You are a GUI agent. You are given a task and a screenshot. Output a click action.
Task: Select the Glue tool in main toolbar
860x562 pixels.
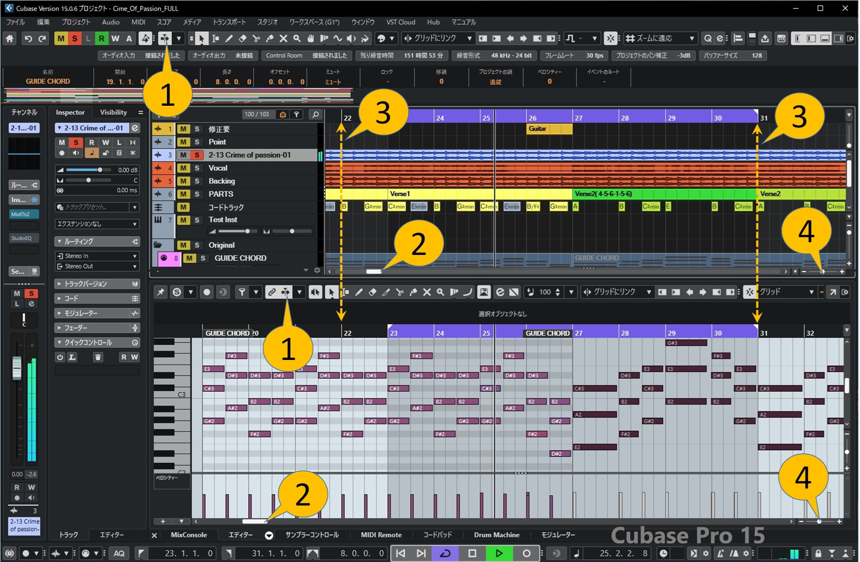(x=270, y=38)
